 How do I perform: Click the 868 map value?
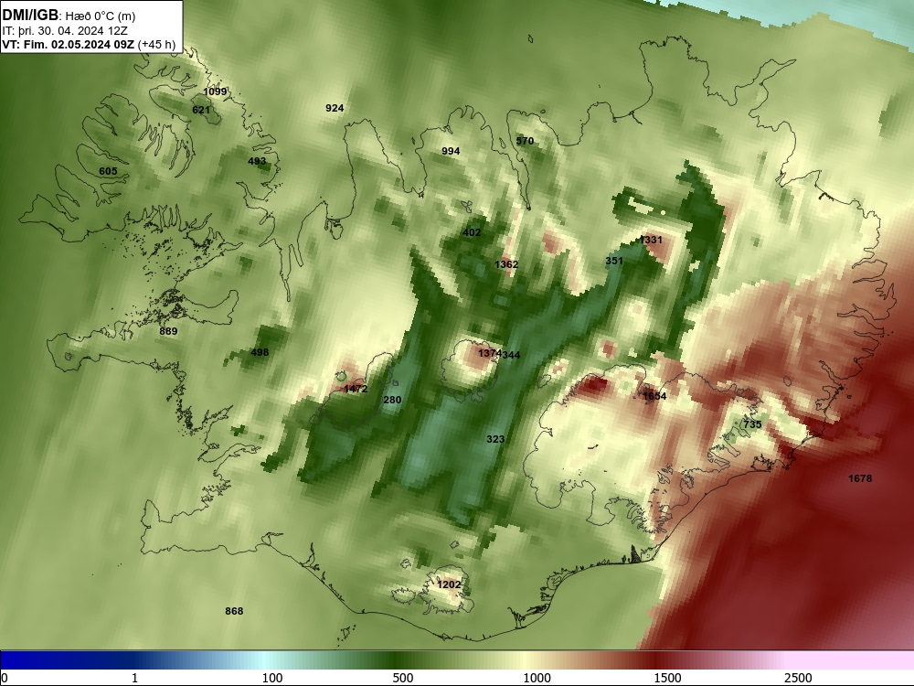[x=234, y=611]
